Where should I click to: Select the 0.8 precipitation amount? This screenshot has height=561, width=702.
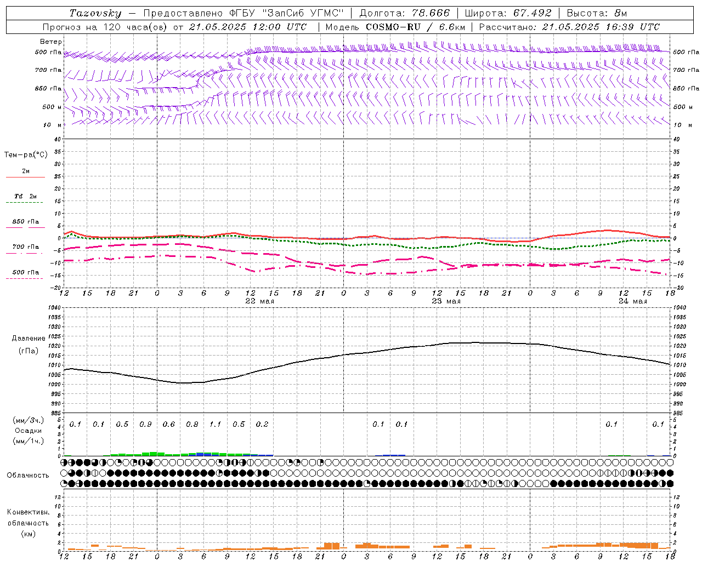(192, 425)
